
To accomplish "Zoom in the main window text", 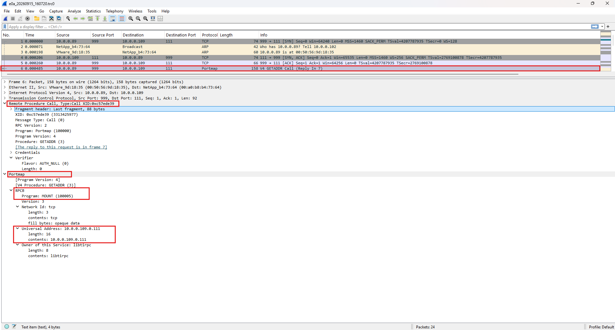I will pos(131,19).
